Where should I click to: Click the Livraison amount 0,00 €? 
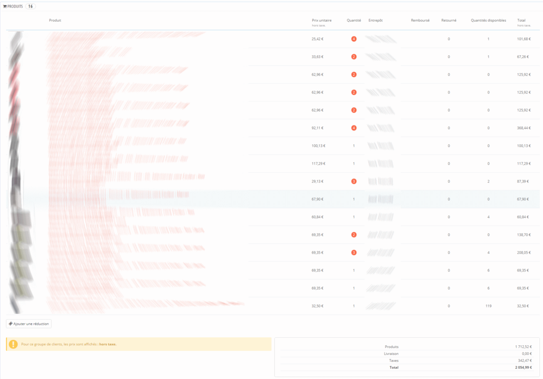pos(527,353)
